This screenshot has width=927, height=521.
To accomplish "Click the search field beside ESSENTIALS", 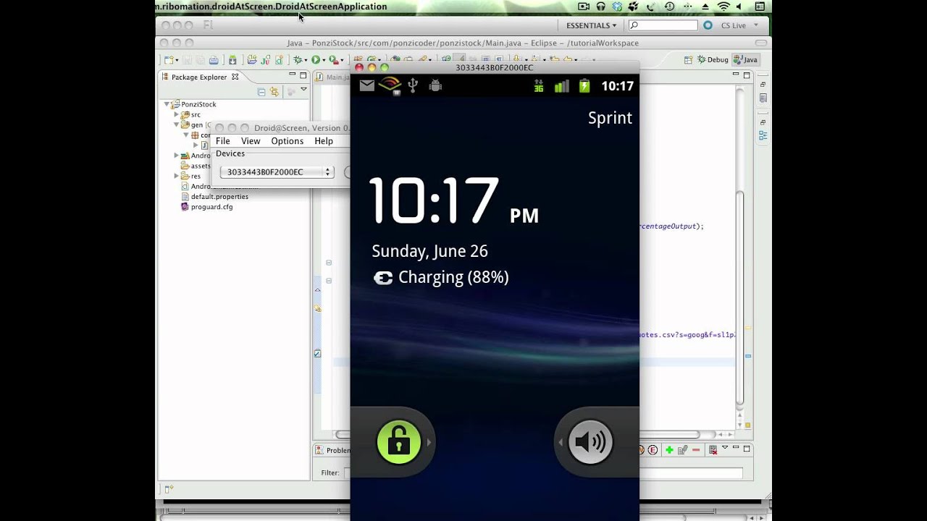I will 663,25.
